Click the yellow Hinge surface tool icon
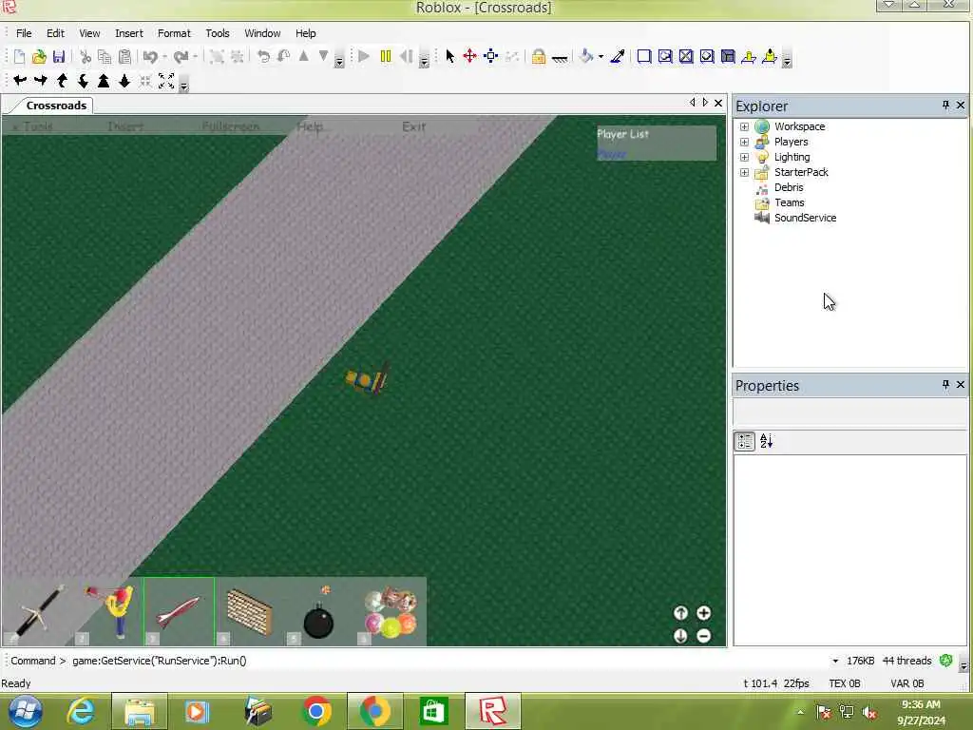 point(749,57)
